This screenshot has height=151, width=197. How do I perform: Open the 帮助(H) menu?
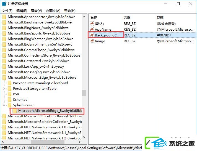[x=70, y=11]
